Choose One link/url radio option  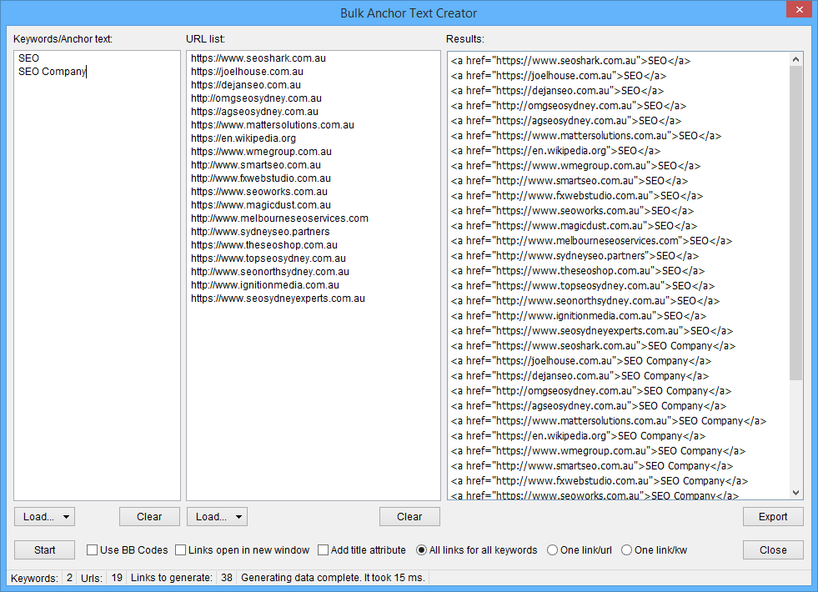click(x=552, y=550)
